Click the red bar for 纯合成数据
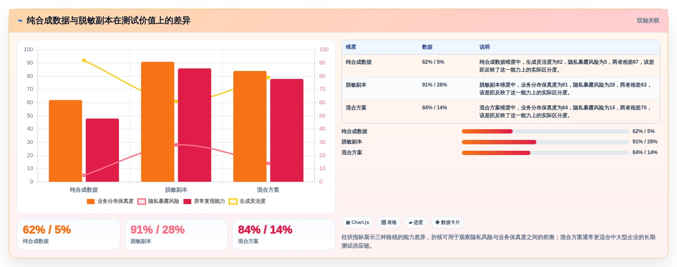Viewport: 677px width, 267px height. [102, 150]
